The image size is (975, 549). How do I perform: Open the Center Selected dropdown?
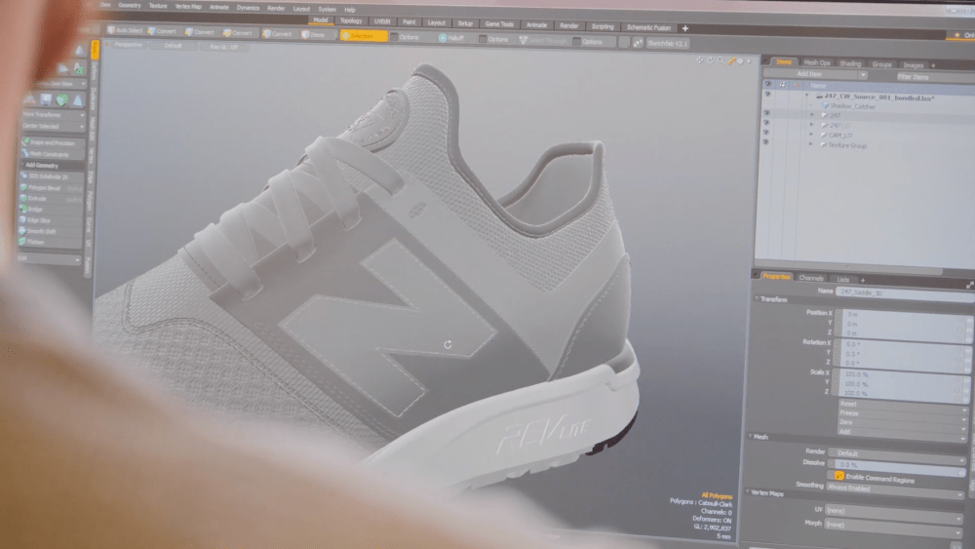(53, 126)
